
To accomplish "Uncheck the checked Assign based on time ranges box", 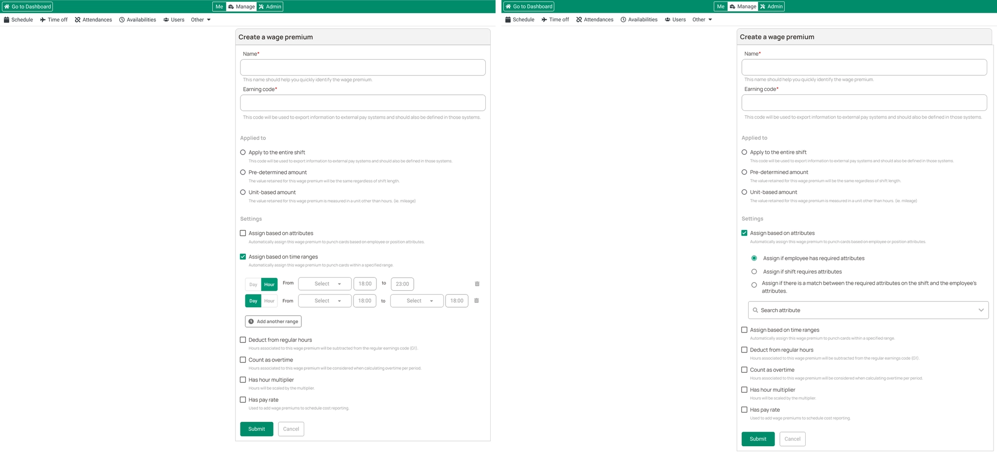I will click(243, 257).
